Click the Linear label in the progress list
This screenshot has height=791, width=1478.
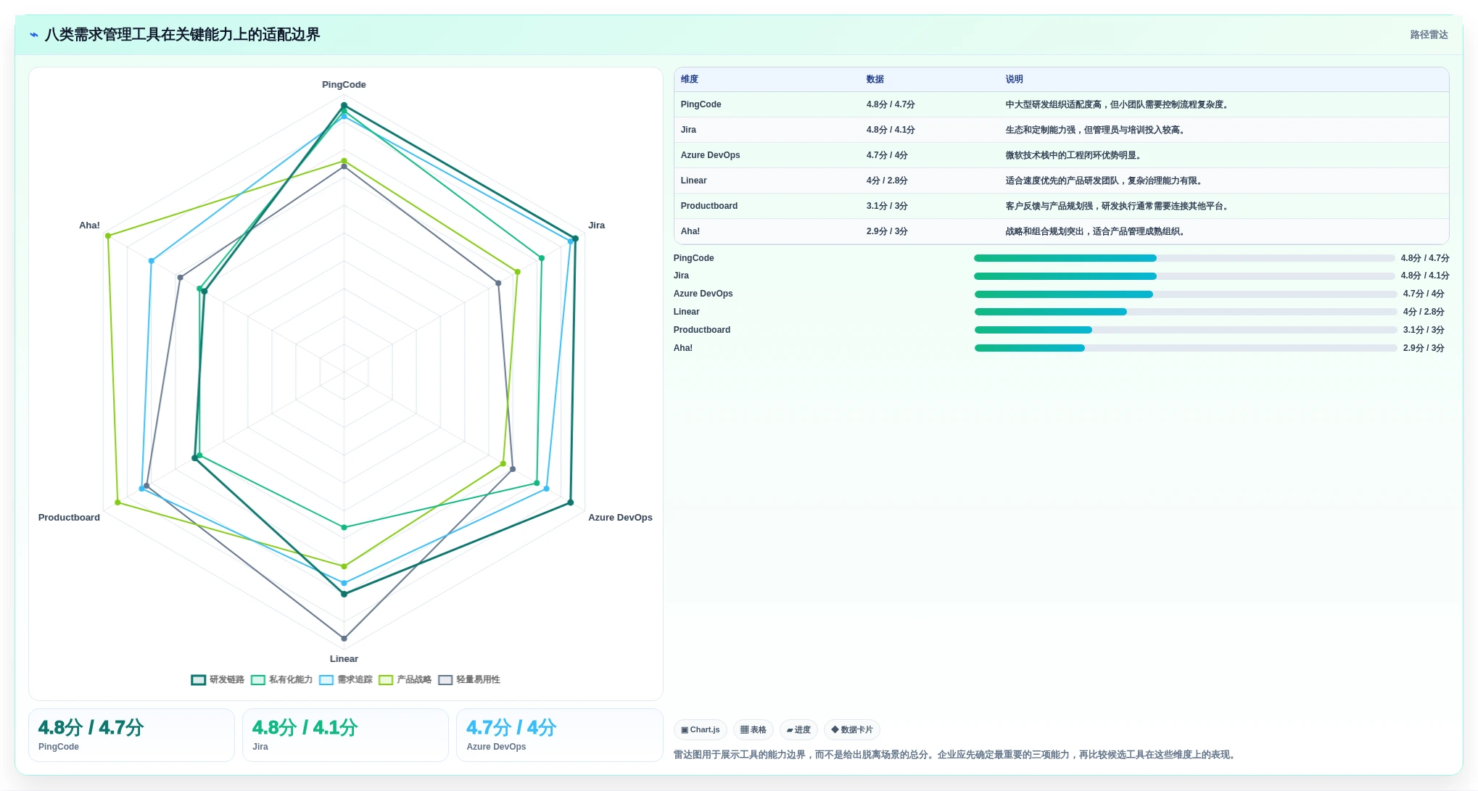click(686, 312)
